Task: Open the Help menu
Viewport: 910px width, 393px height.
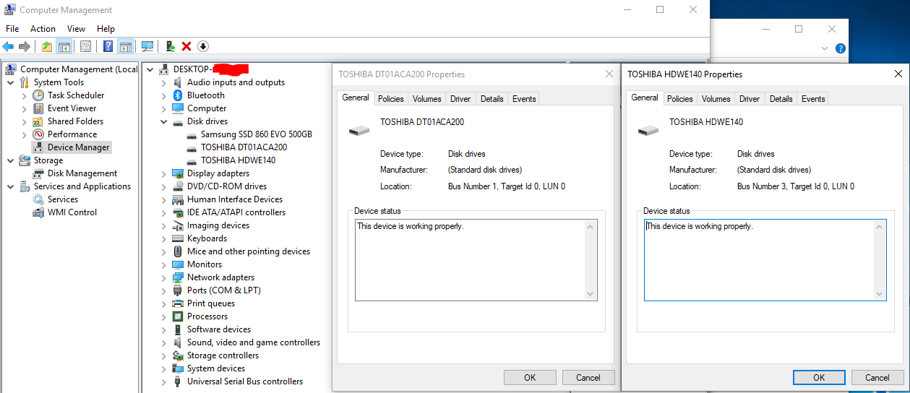Action: pyautogui.click(x=106, y=29)
